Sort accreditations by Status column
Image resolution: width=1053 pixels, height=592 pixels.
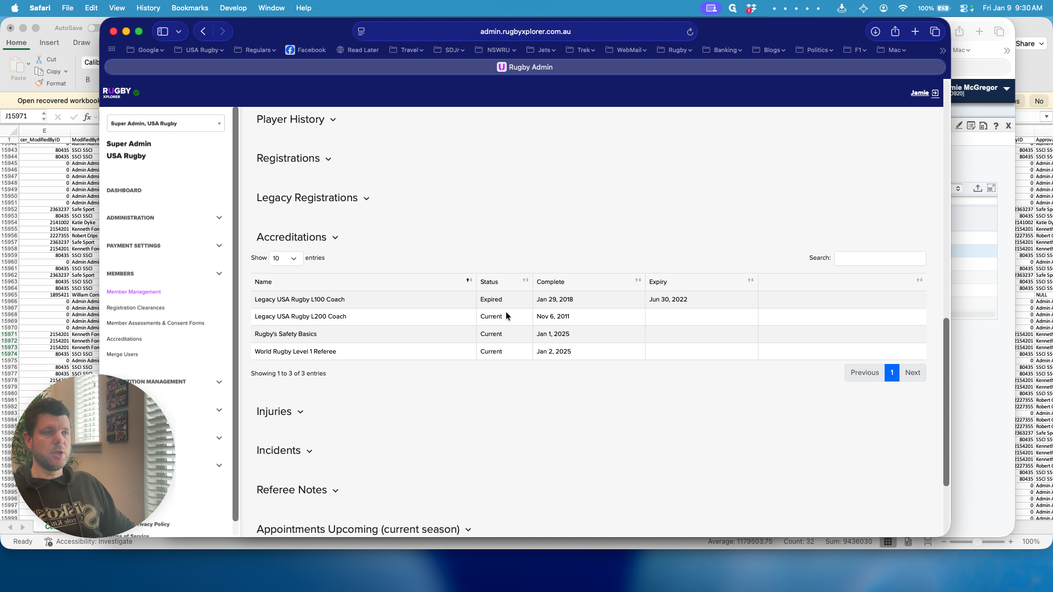click(504, 282)
